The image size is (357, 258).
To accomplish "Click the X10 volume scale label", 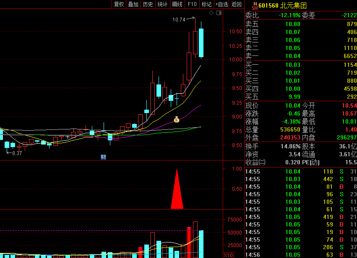I will point(228,255).
